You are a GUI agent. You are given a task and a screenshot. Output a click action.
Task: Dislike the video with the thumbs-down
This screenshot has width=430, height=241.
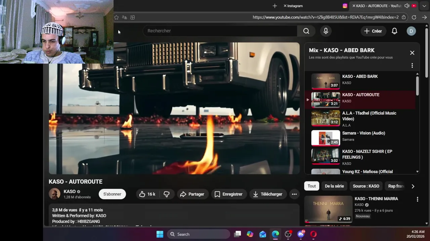point(167,194)
